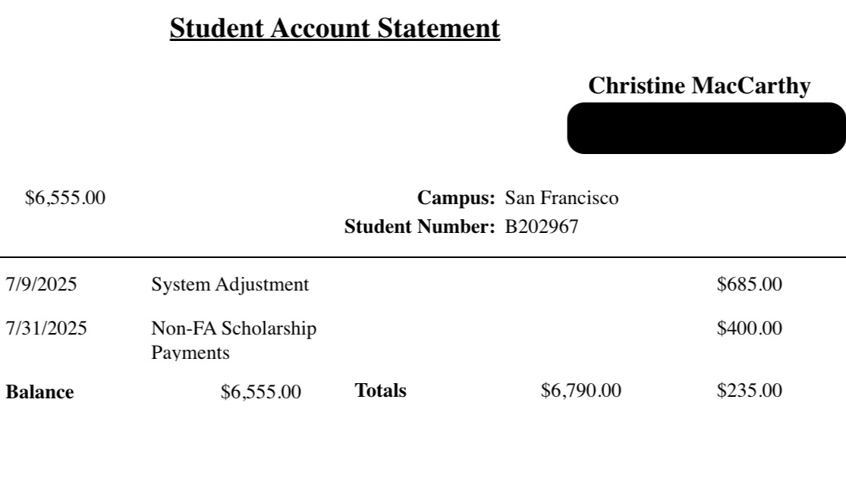Select the bold Totals label
The height and width of the screenshot is (478, 846).
tap(380, 391)
